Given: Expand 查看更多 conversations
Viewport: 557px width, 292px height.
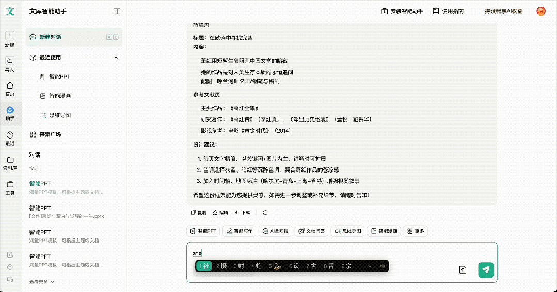Looking at the screenshot, I should click(42, 281).
